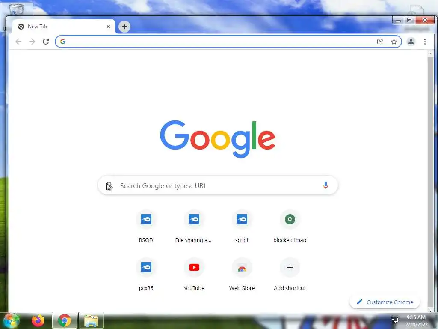The image size is (438, 329).
Task: Open the blocked lmao shortcut
Action: 290,227
